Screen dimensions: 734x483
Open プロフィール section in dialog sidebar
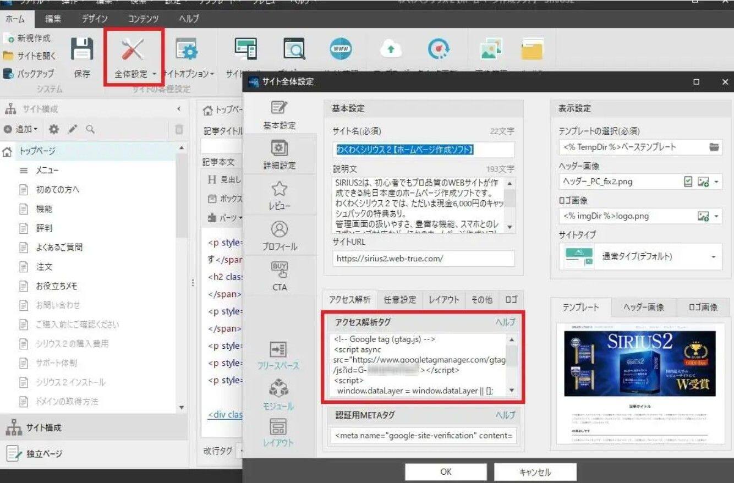tap(280, 236)
